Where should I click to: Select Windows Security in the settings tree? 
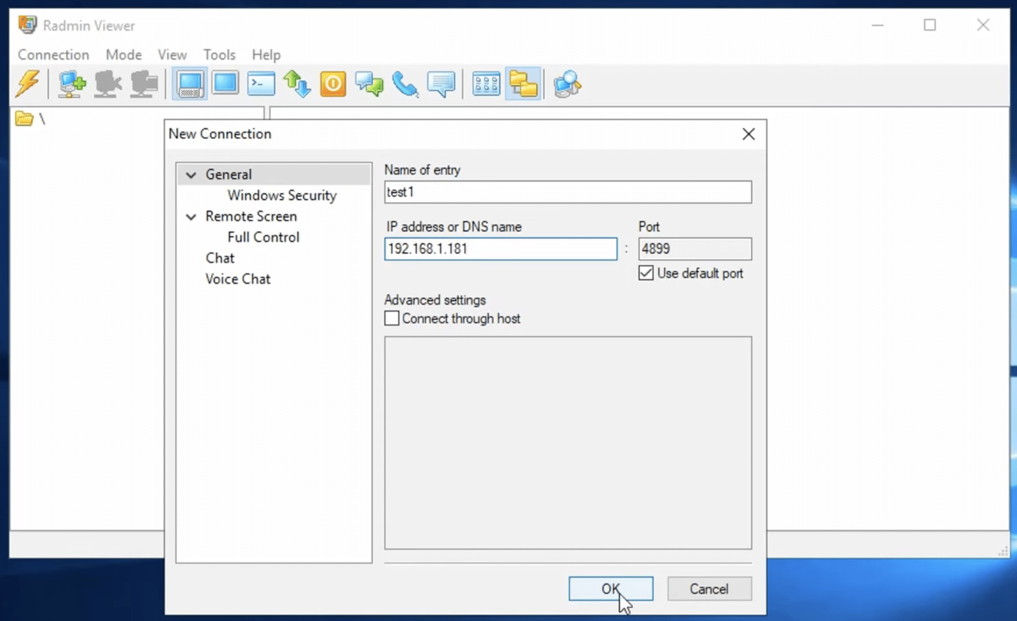click(x=282, y=195)
